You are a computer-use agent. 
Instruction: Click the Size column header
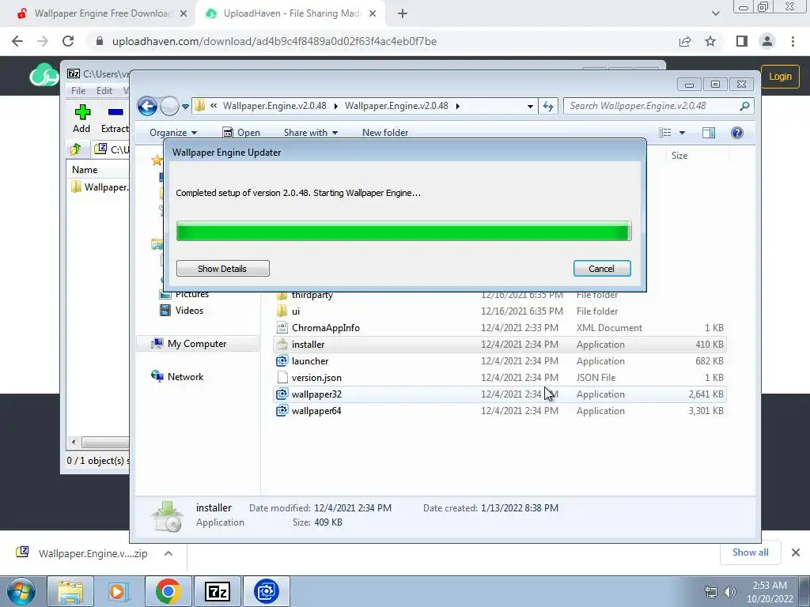click(679, 156)
